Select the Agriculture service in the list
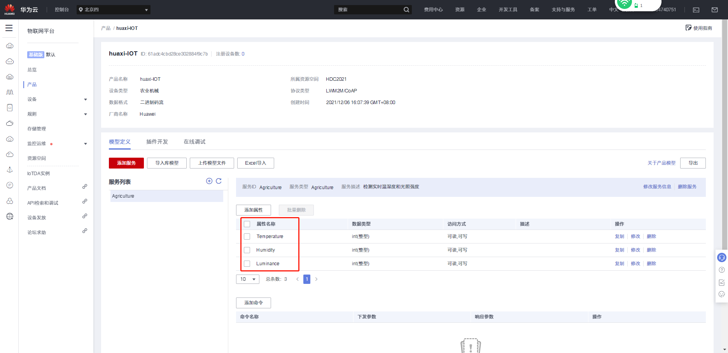Screen dimensions: 728x353 [166, 196]
